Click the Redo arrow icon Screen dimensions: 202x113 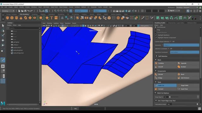pos(32,11)
